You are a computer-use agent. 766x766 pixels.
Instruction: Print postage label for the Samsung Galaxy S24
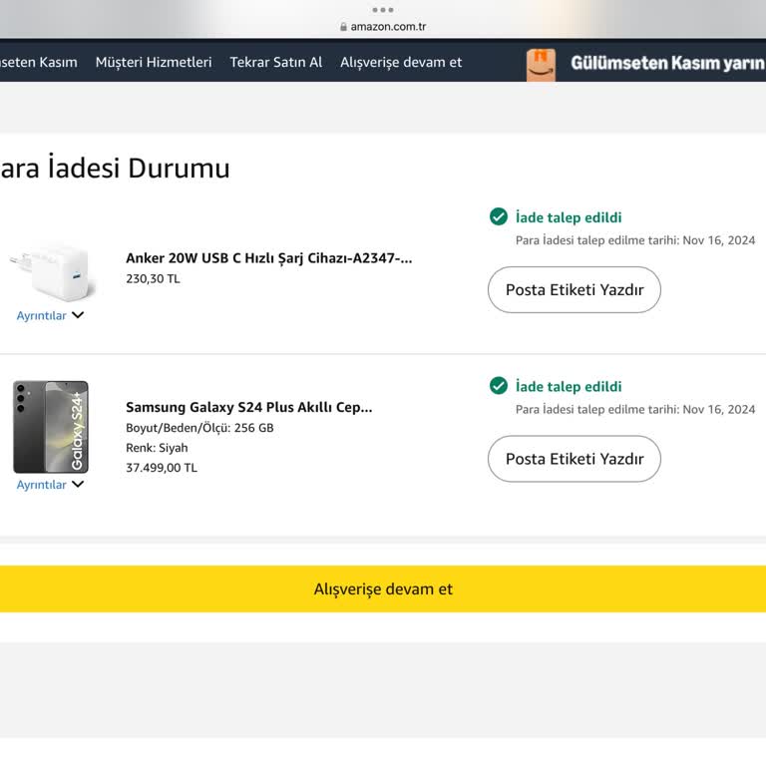click(x=574, y=459)
